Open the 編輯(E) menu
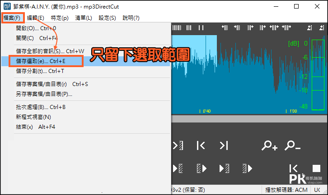Screen dimensions: 328x195 click(36, 18)
